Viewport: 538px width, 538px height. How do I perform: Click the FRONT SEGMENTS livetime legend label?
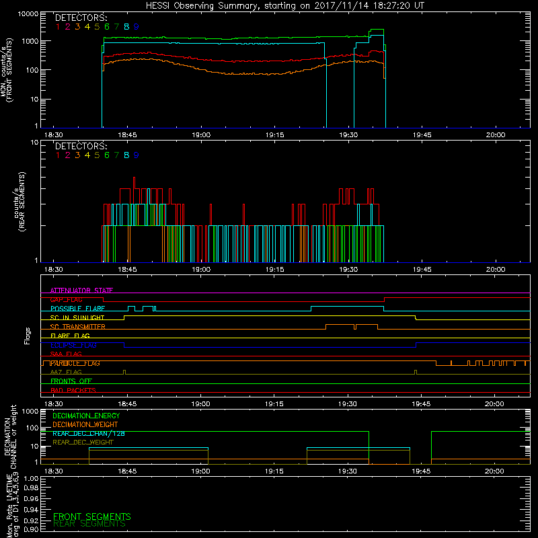pos(92,516)
